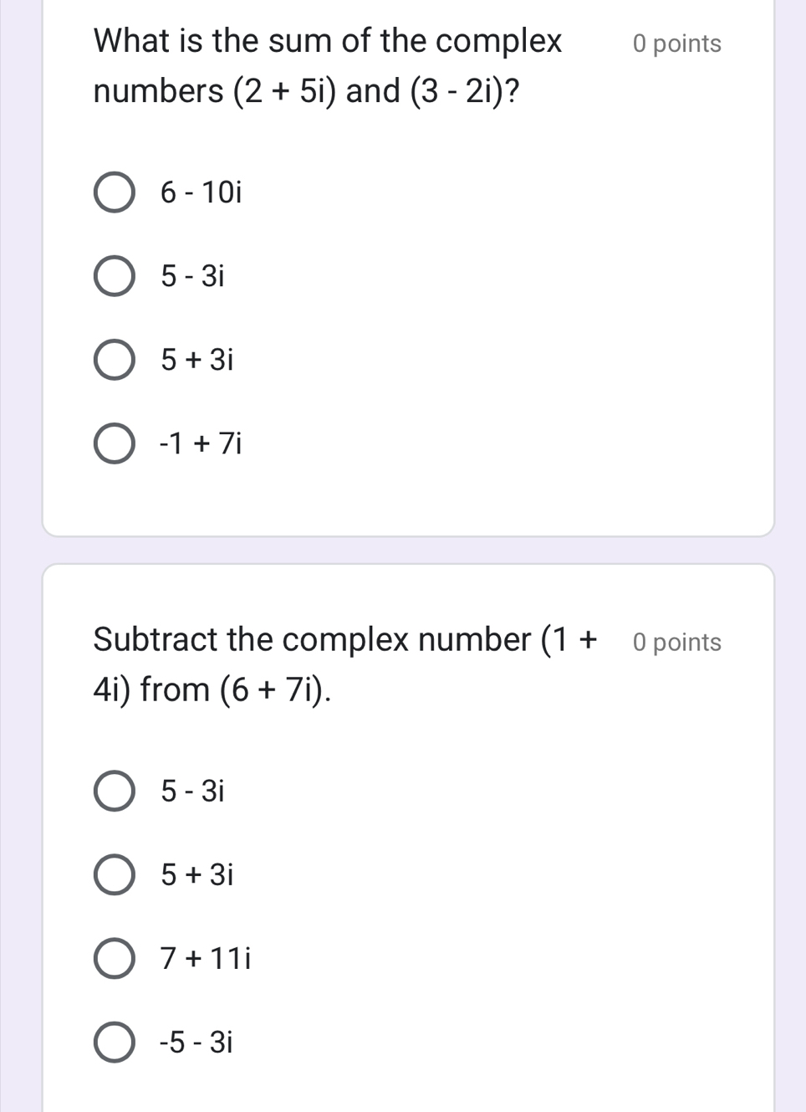Click the "-1 + 7i" answer label text

(201, 443)
